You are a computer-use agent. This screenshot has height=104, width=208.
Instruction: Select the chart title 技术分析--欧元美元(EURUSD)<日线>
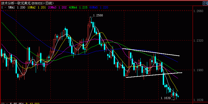click(x=28, y=3)
